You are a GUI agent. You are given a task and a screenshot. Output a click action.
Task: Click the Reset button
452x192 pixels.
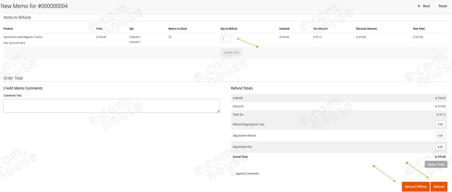[x=443, y=6]
